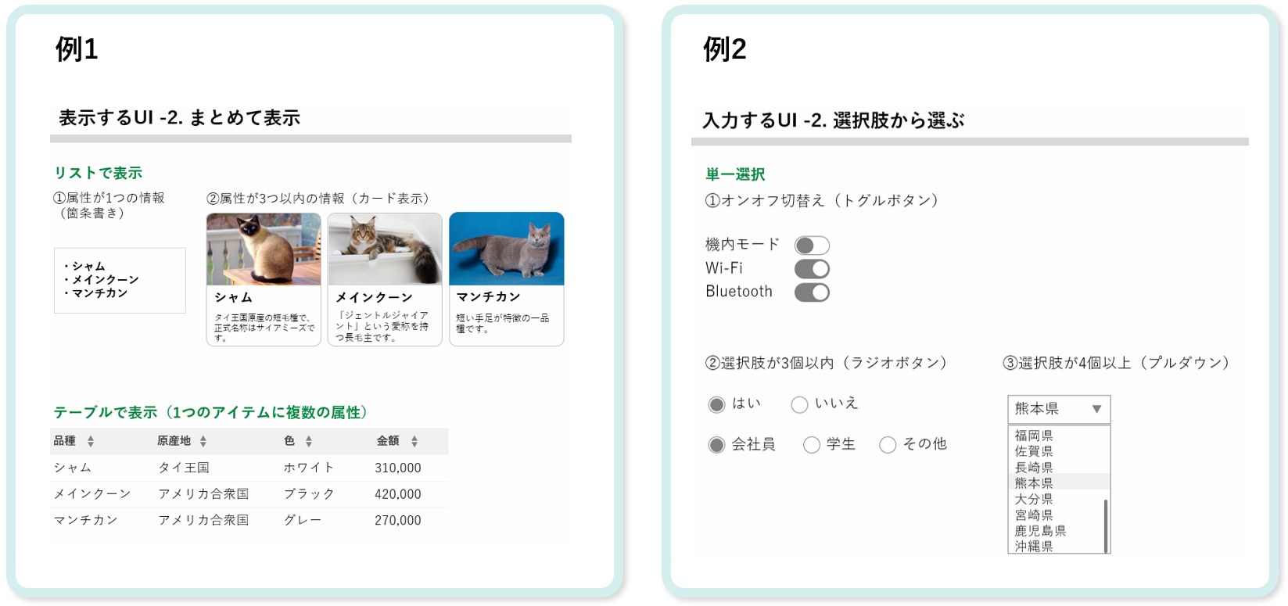
Task: Choose the その他 radio option
Action: coord(888,445)
